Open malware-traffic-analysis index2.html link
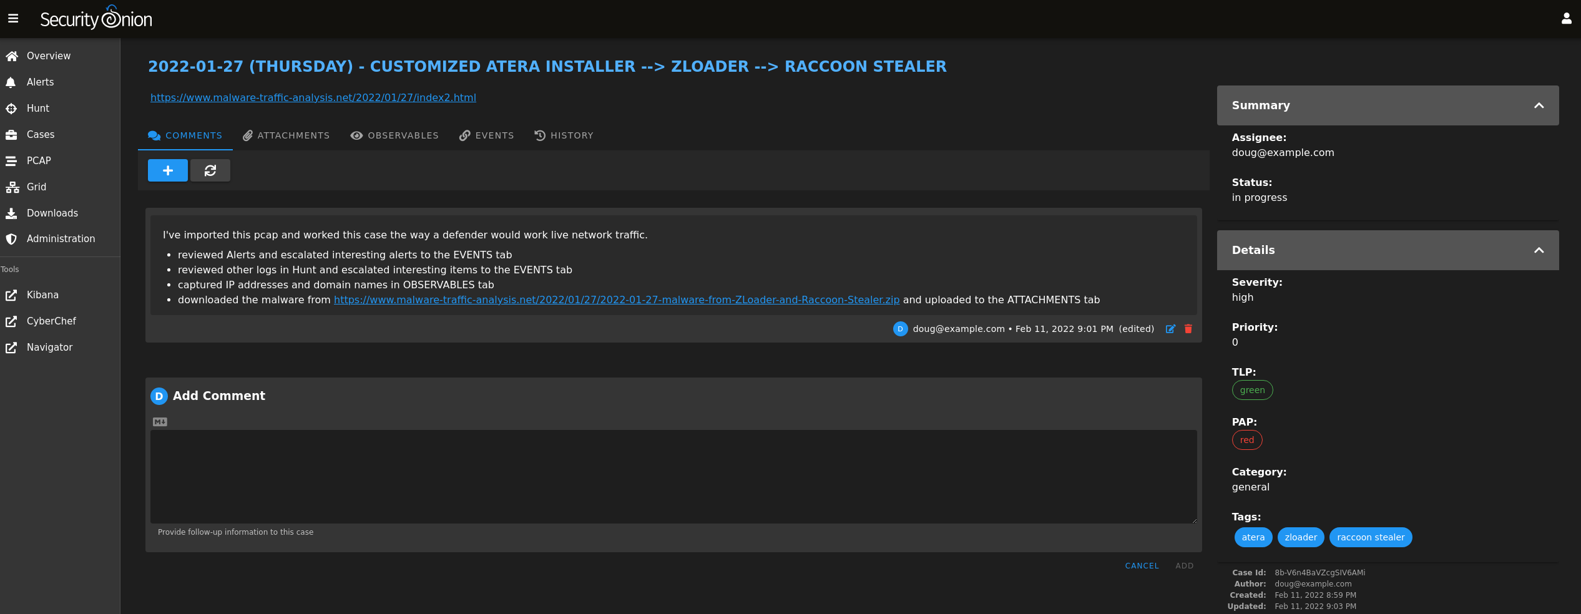Viewport: 1581px width, 614px height. [x=313, y=98]
